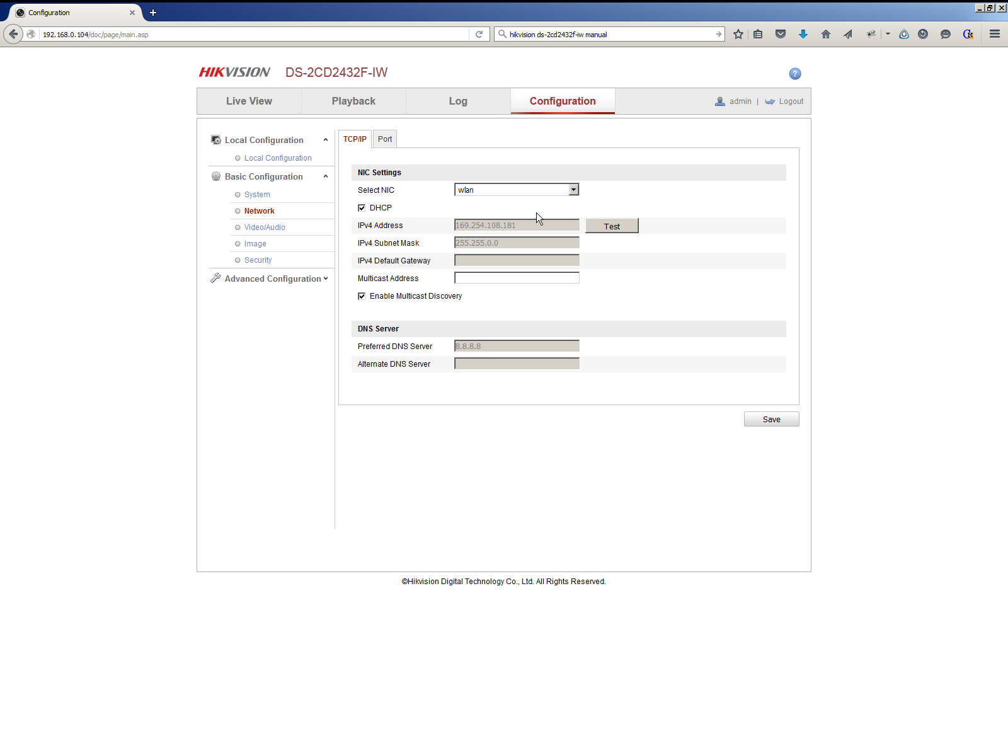Open the System settings link
1008x741 pixels.
[x=257, y=195]
